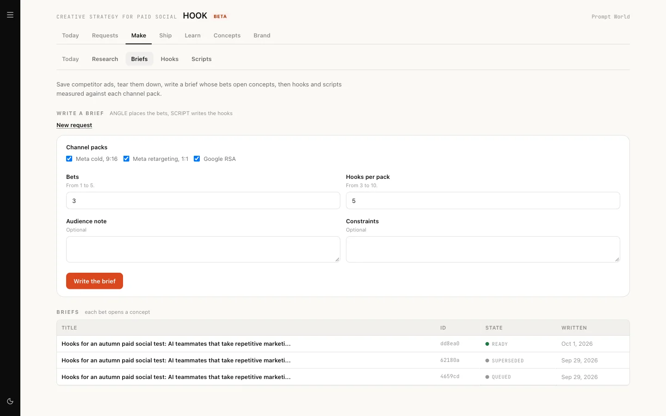Switch to the Ship tab

coord(166,36)
